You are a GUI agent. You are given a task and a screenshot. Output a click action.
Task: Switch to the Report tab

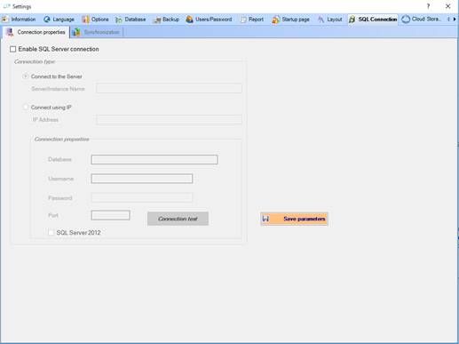[251, 20]
